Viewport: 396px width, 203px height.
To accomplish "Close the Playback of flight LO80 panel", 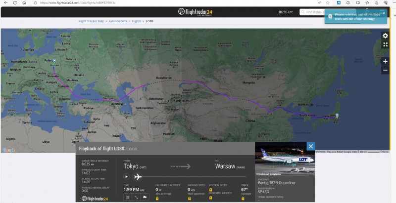I will coord(311,146).
